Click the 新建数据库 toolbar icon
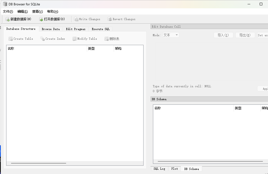 [x=8, y=19]
